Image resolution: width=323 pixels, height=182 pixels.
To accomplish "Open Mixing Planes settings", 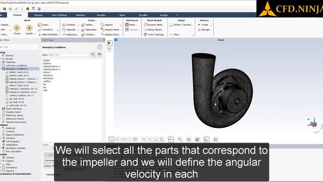I will click(x=153, y=30).
